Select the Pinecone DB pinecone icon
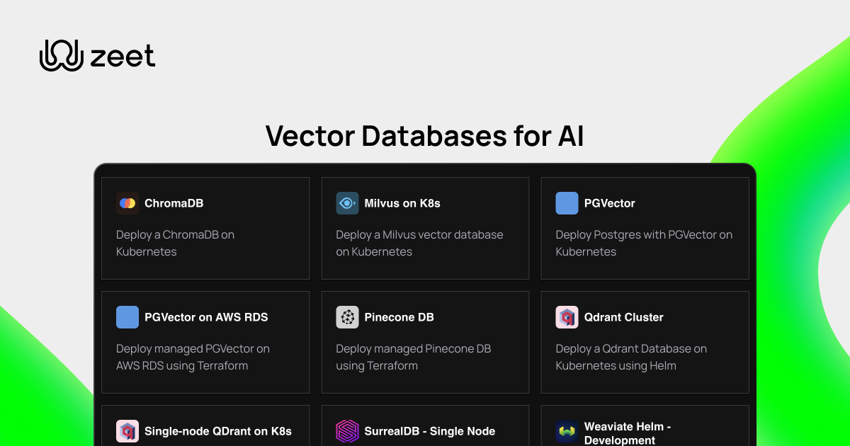This screenshot has width=850, height=446. pos(347,317)
